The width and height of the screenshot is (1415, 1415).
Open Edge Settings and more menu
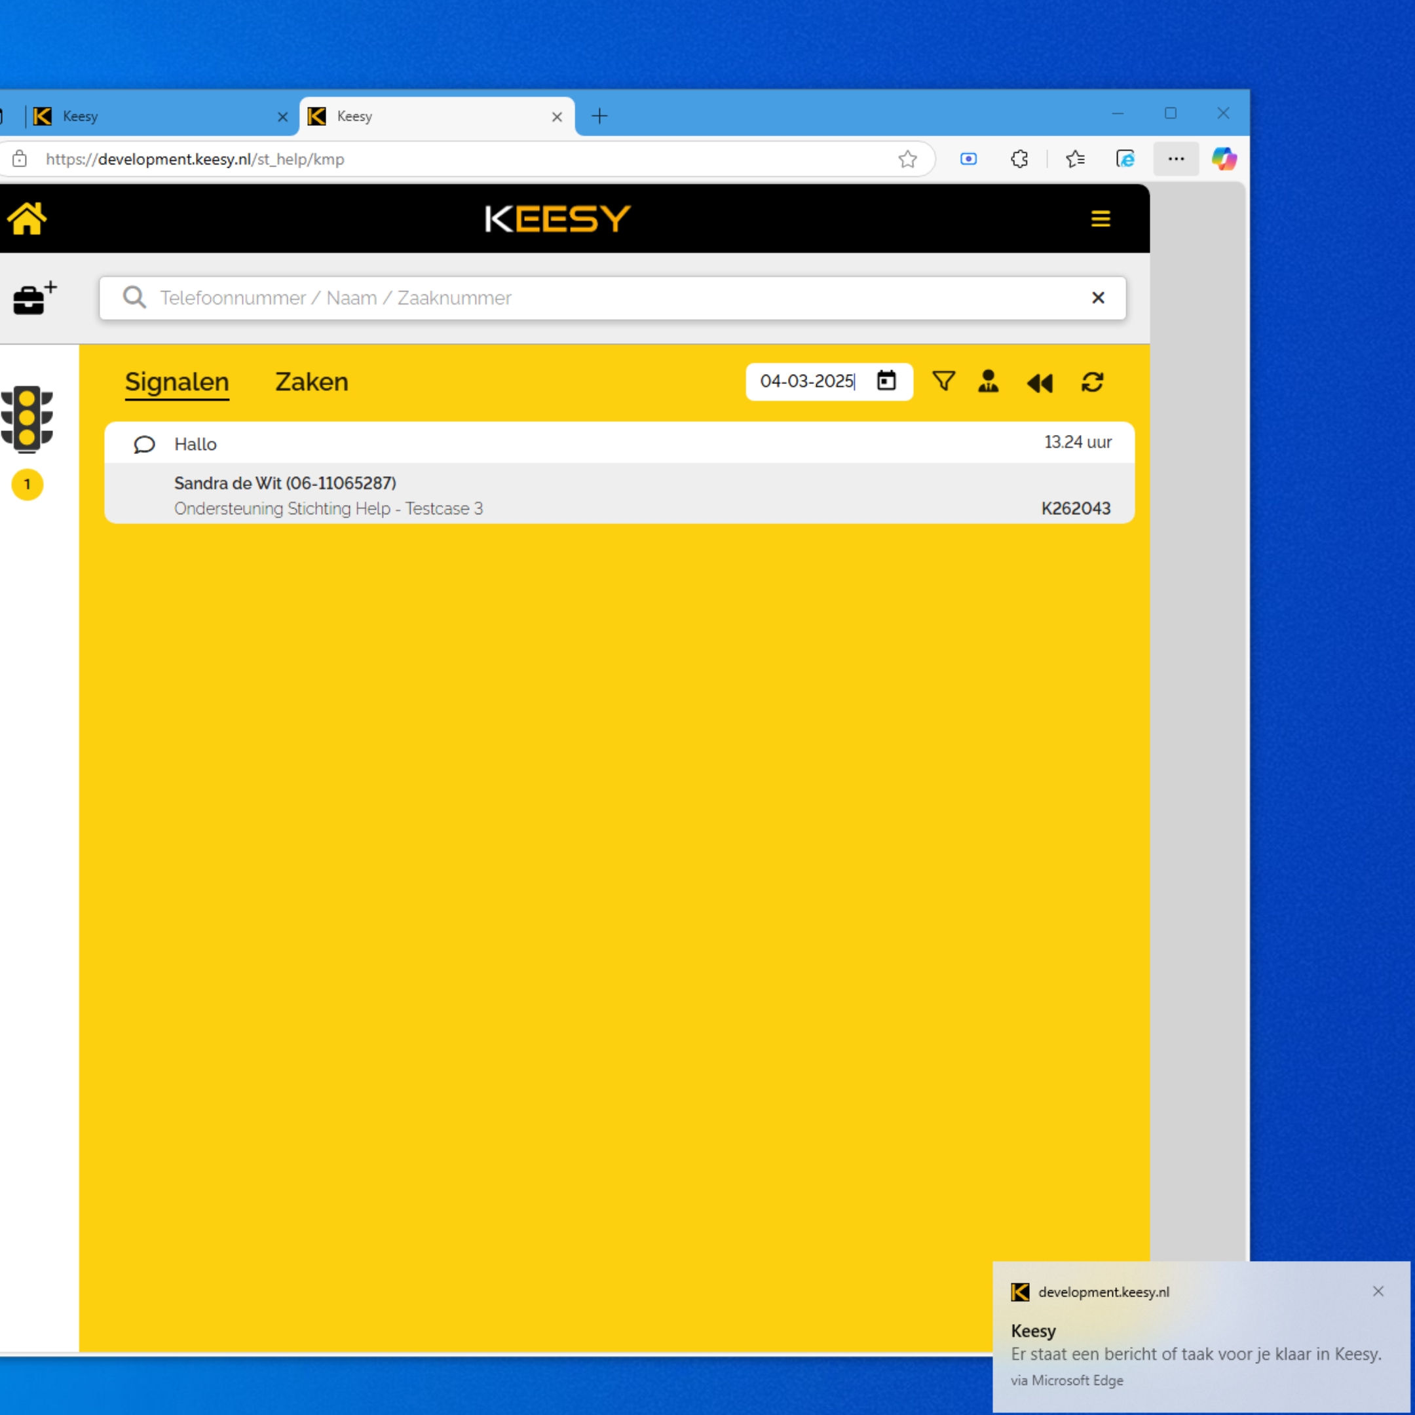tap(1175, 159)
